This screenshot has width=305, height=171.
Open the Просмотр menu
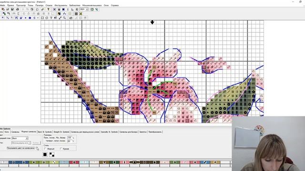click(21, 5)
